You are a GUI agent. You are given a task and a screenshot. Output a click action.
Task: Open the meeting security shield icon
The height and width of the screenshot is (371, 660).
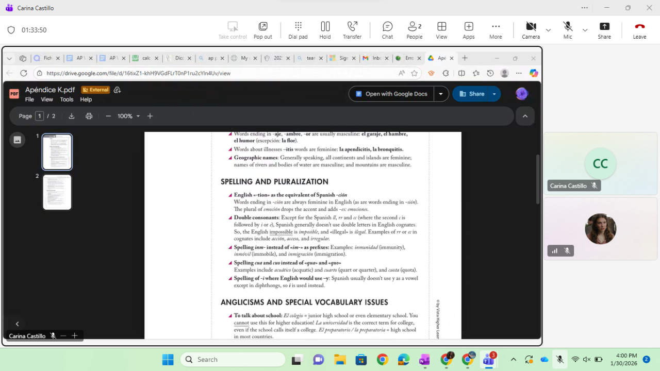(x=11, y=30)
